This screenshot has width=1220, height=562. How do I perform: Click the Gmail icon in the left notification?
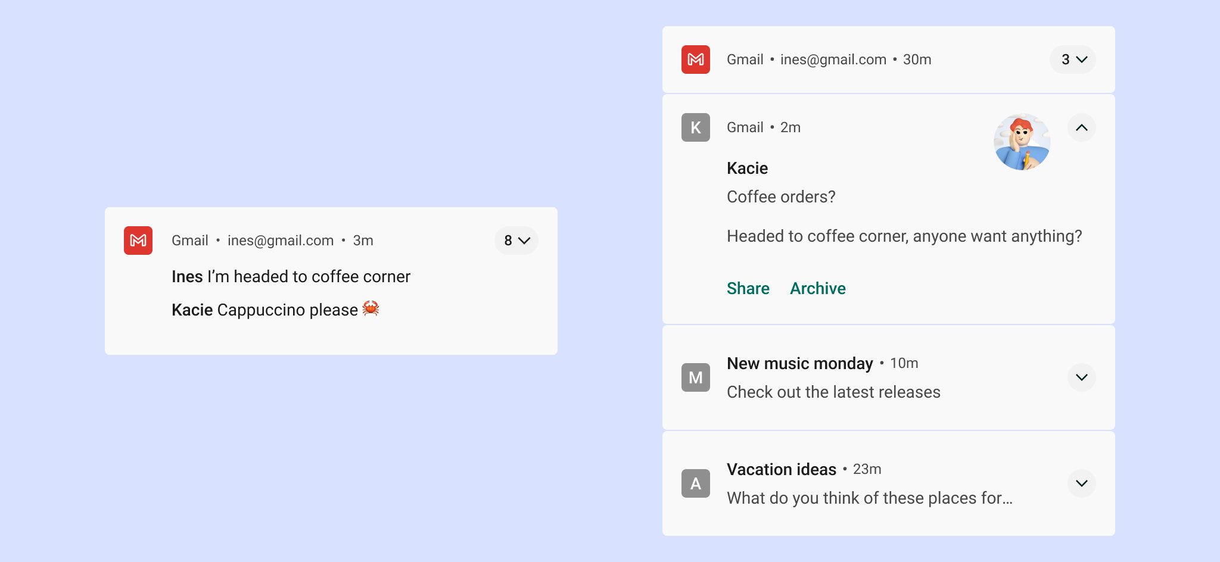point(138,241)
